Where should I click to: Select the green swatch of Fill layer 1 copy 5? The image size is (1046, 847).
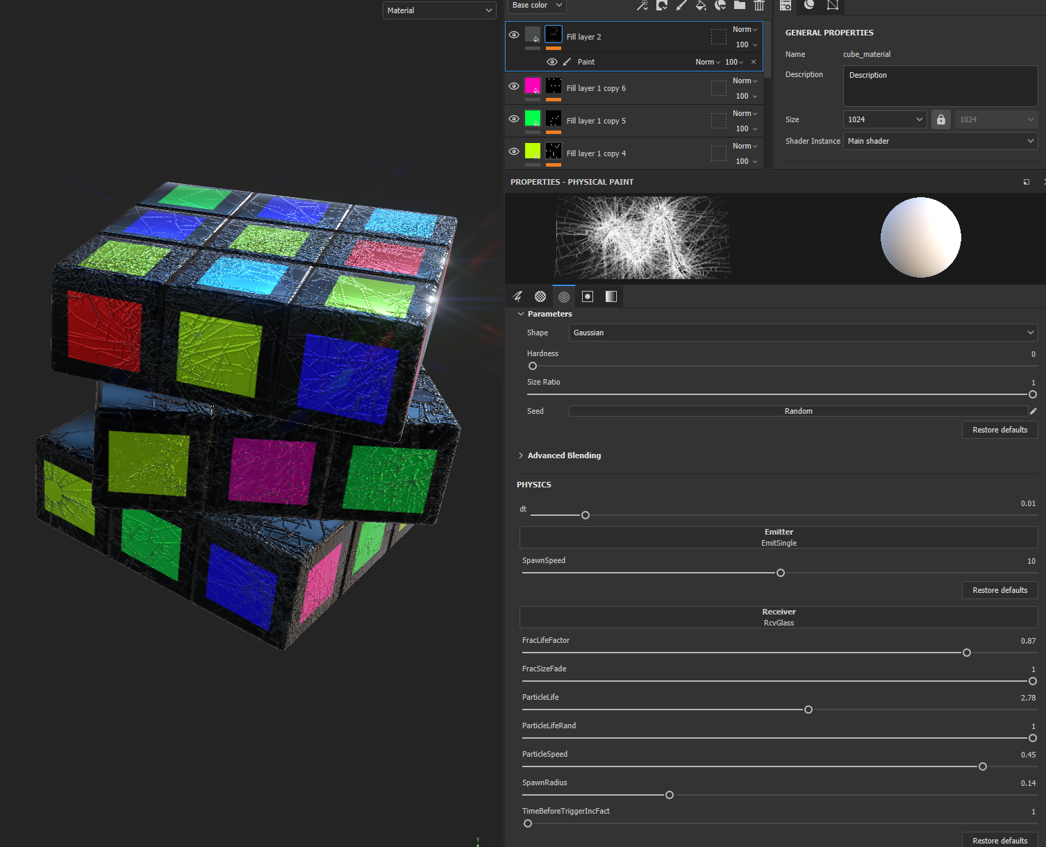point(533,119)
